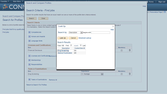Go to Home in top bar

point(151,2)
